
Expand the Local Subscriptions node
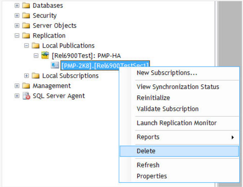[x=26, y=76]
